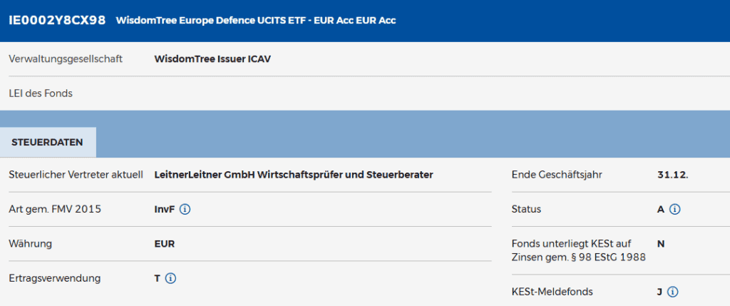The width and height of the screenshot is (730, 306).
Task: Click the Status value A
Action: pos(661,210)
